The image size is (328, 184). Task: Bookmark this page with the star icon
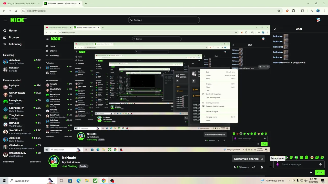279,11
